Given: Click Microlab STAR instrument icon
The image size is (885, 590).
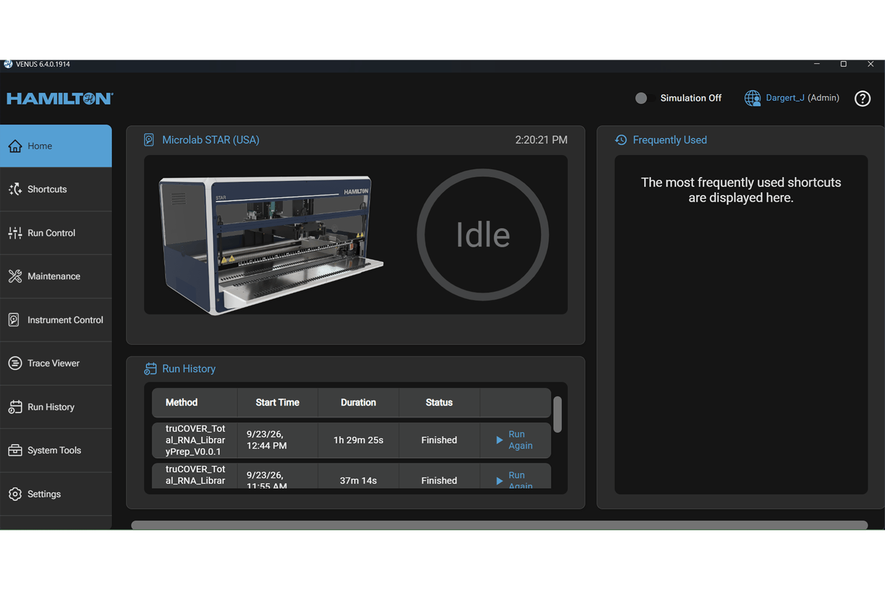Looking at the screenshot, I should [149, 140].
